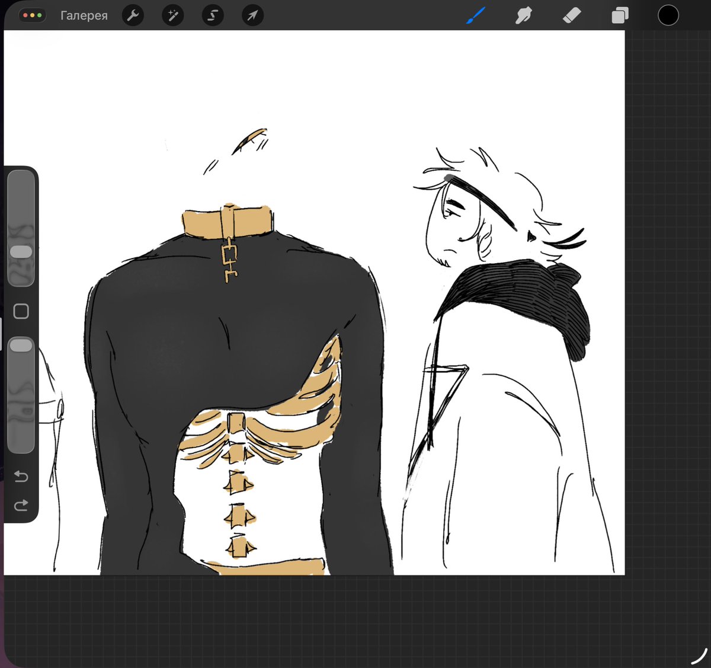Activate the Selection tool
Screen dimensions: 711x668
pyautogui.click(x=213, y=15)
